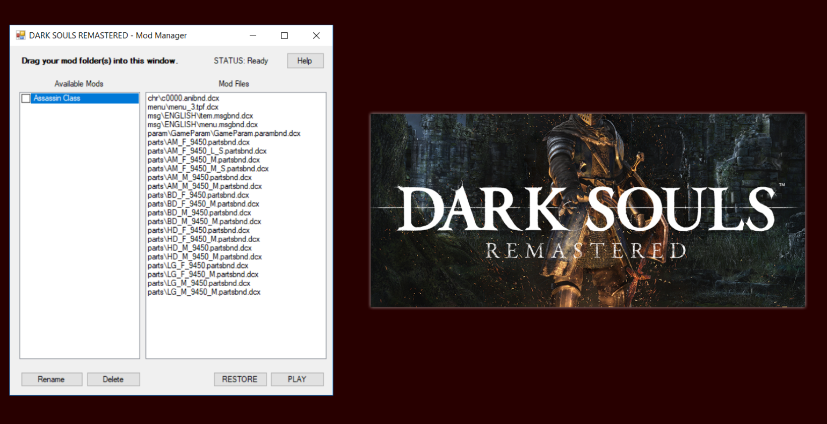Minimize the Mod Manager window
The height and width of the screenshot is (424, 827).
pos(253,35)
